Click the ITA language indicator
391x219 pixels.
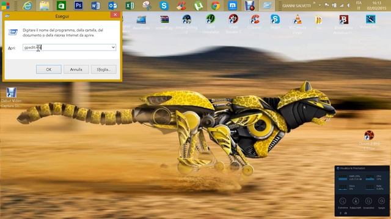[x=359, y=5]
